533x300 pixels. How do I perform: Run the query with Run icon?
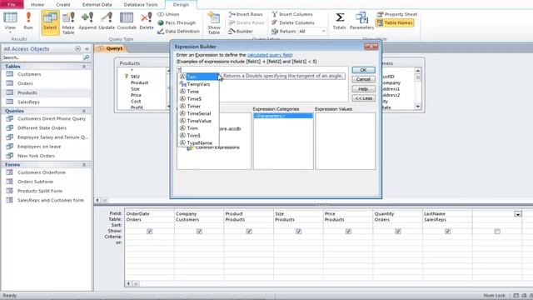click(x=28, y=21)
